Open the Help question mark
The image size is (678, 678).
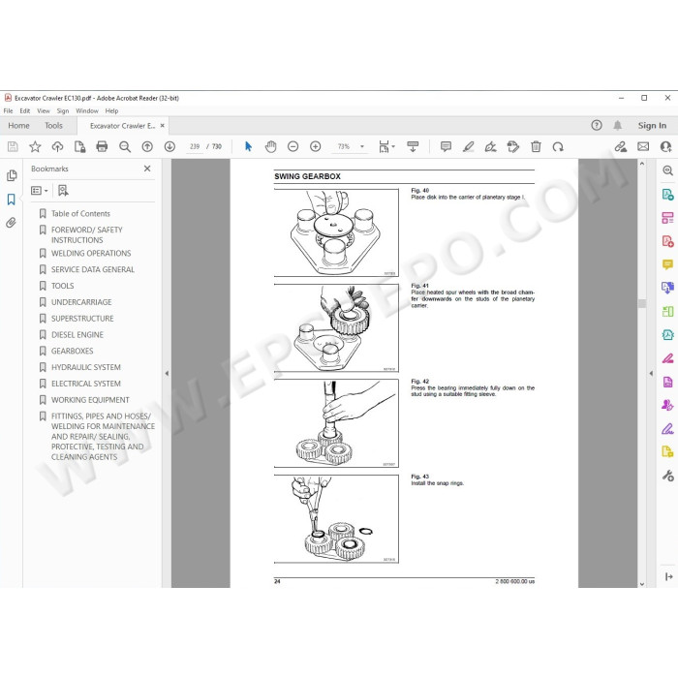597,125
